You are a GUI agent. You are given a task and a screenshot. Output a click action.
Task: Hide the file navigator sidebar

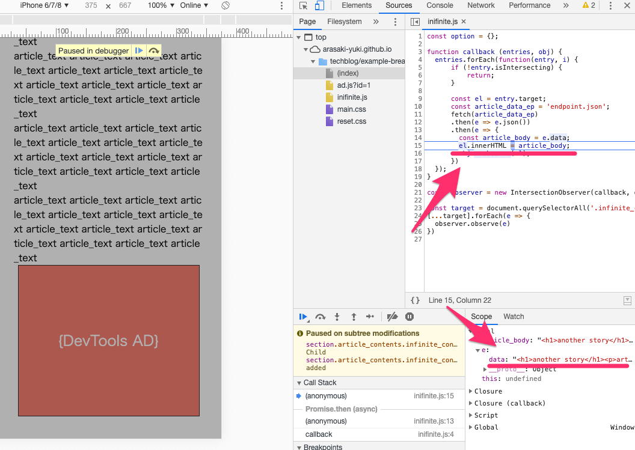(x=415, y=22)
